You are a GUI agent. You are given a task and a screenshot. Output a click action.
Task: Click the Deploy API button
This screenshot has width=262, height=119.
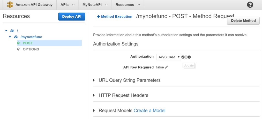point(72,17)
